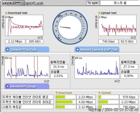Image resolution: width=140 pixels, height=113 pixels.
Task: Click the Try again button
Action: click(93, 3)
